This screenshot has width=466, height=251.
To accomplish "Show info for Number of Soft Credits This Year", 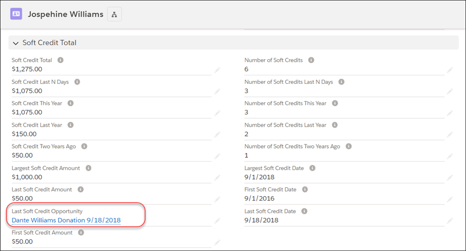I will 335,103.
